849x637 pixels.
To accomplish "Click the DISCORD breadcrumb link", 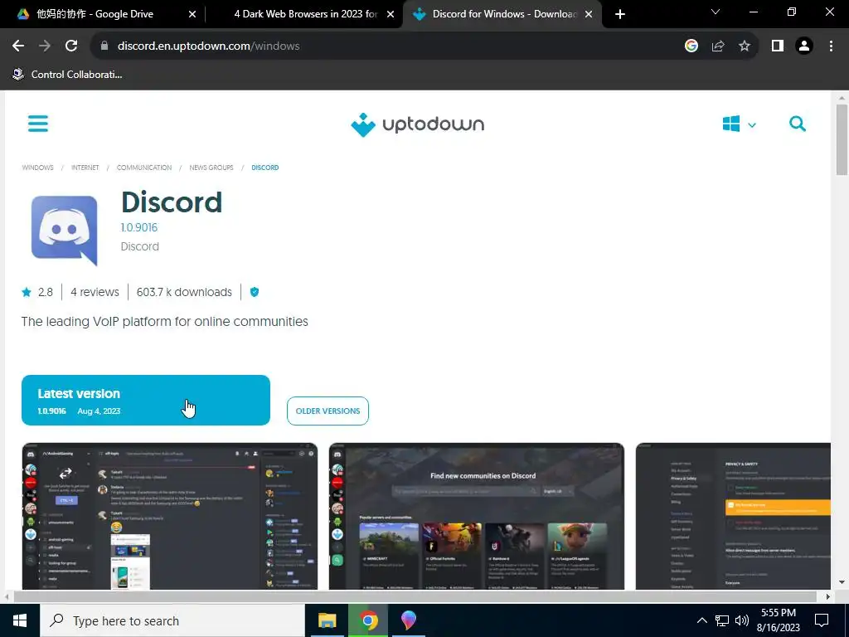I will (x=265, y=168).
